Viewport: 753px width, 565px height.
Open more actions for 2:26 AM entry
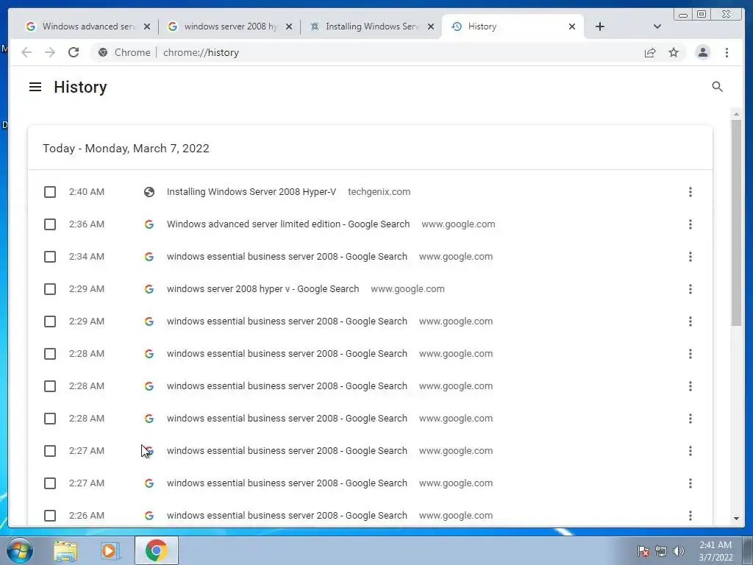690,516
